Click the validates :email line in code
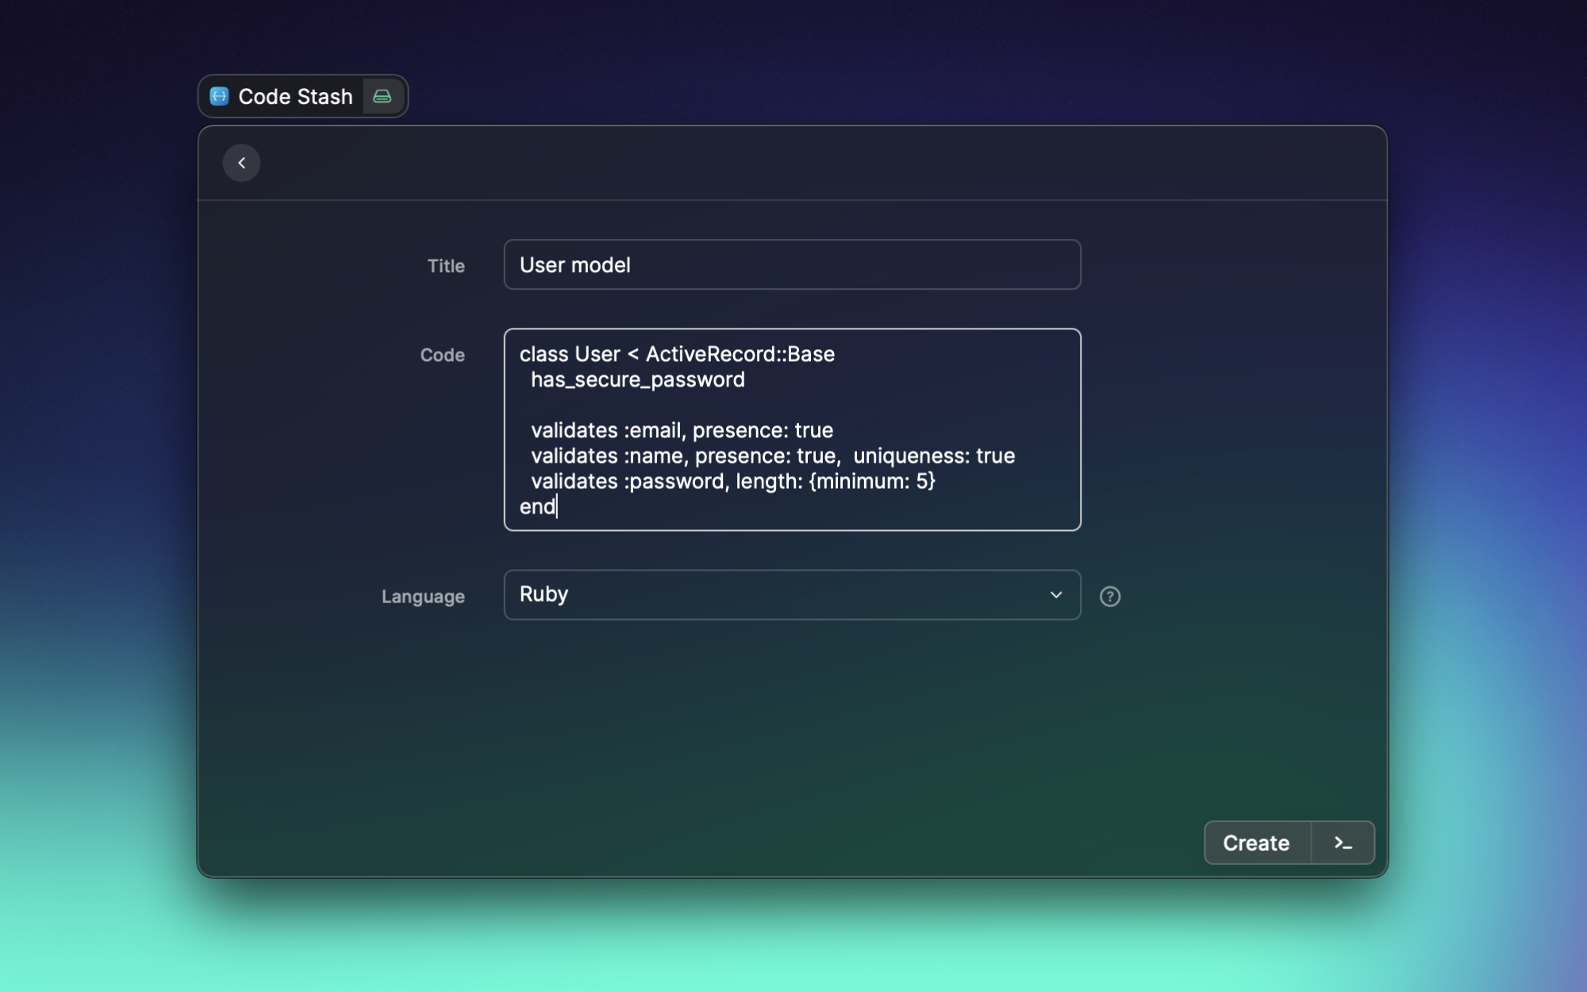The image size is (1587, 992). [681, 430]
